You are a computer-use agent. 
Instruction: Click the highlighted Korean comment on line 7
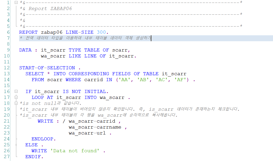click(85, 38)
